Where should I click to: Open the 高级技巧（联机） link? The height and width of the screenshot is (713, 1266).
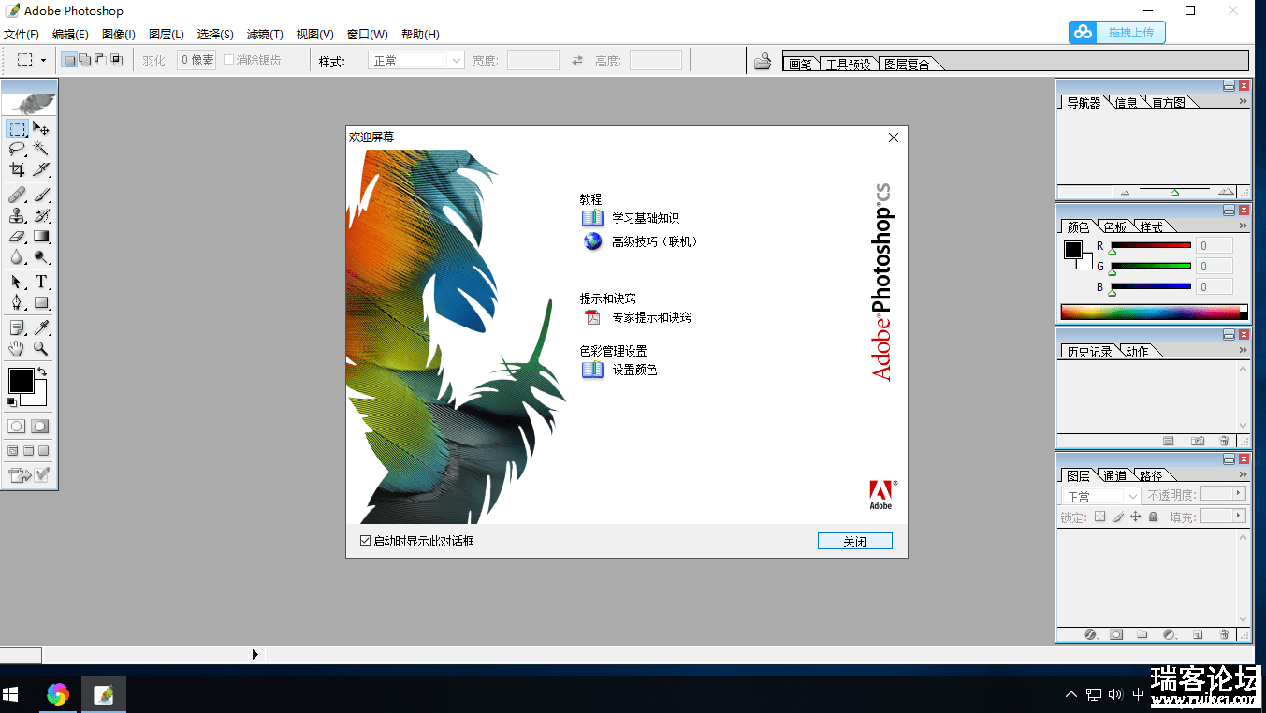(x=655, y=241)
